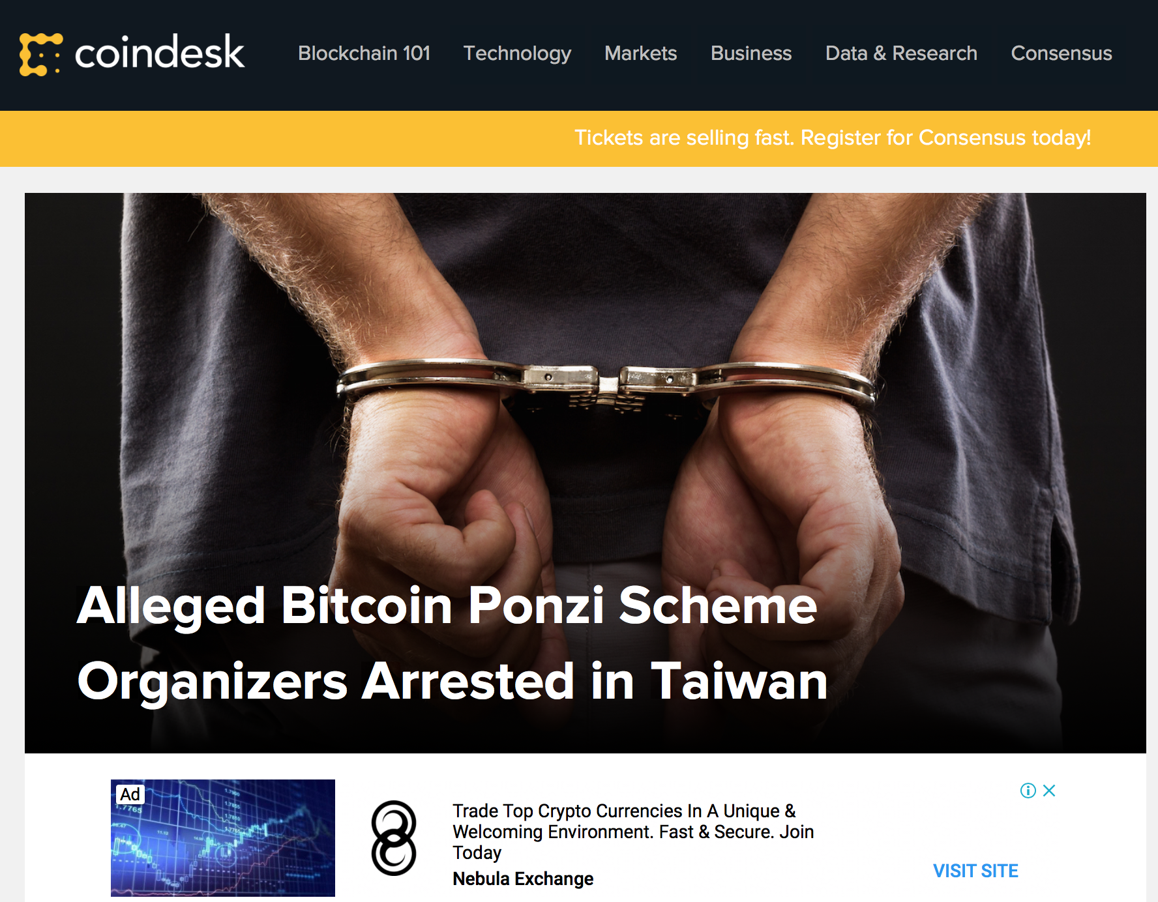Click the CoinDesk yellow logo icon
This screenshot has height=902, width=1158.
pos(41,54)
